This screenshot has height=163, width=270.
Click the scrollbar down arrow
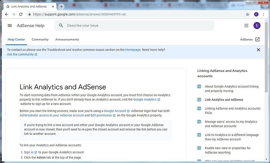[x=266, y=159]
